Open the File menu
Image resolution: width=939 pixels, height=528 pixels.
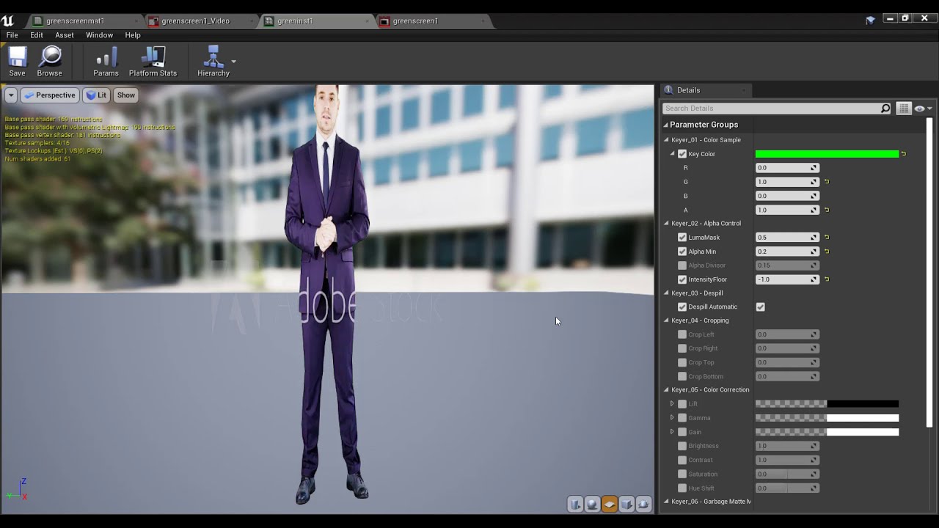[12, 35]
